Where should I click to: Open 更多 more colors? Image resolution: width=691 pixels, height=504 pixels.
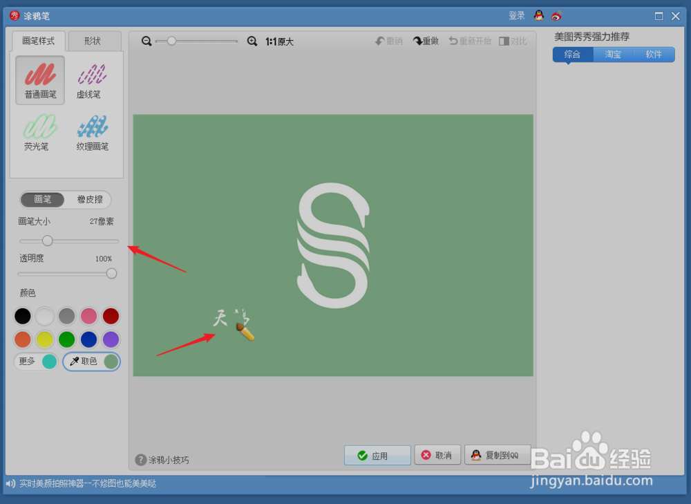(36, 362)
